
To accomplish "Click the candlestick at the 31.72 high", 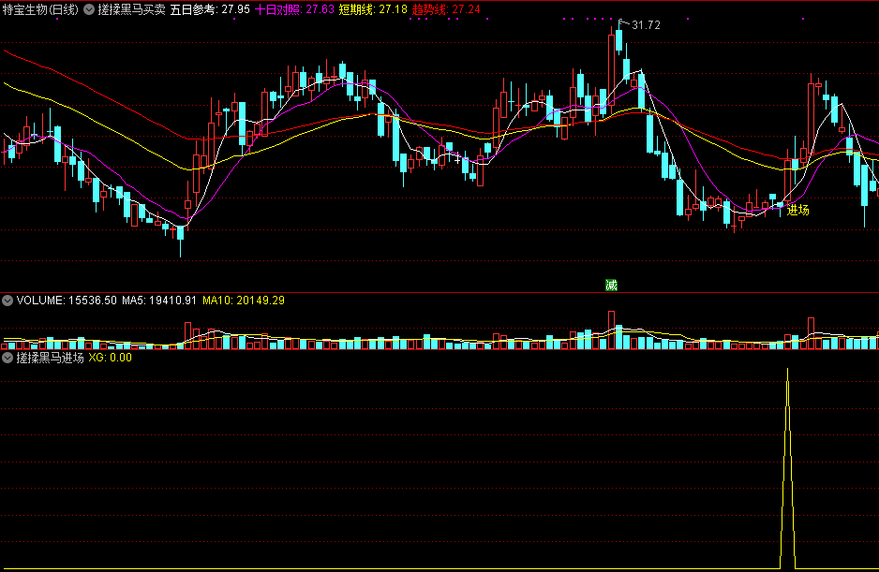I will (618, 41).
